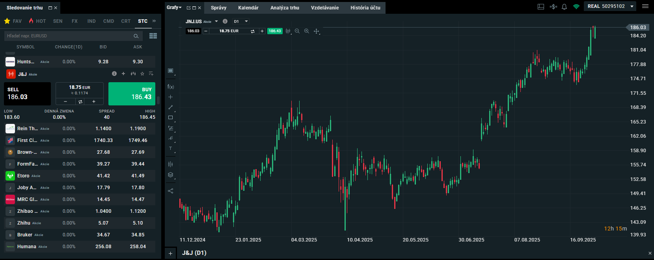Click the share chart icon
The width and height of the screenshot is (654, 260).
[x=171, y=191]
